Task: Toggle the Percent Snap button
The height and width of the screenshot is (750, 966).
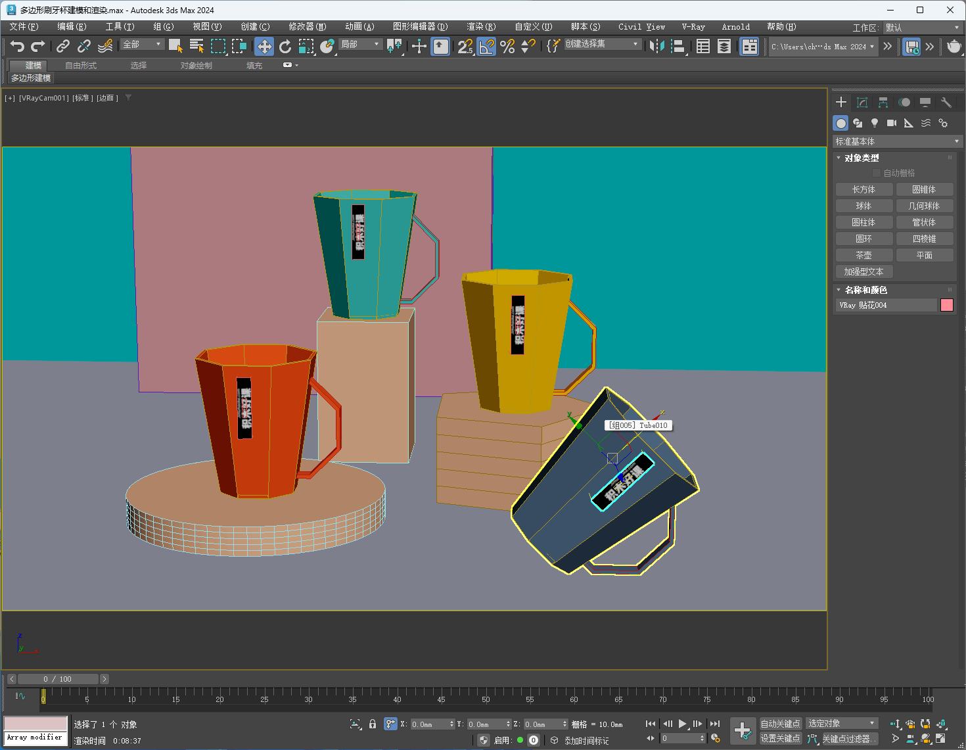Action: pos(507,46)
